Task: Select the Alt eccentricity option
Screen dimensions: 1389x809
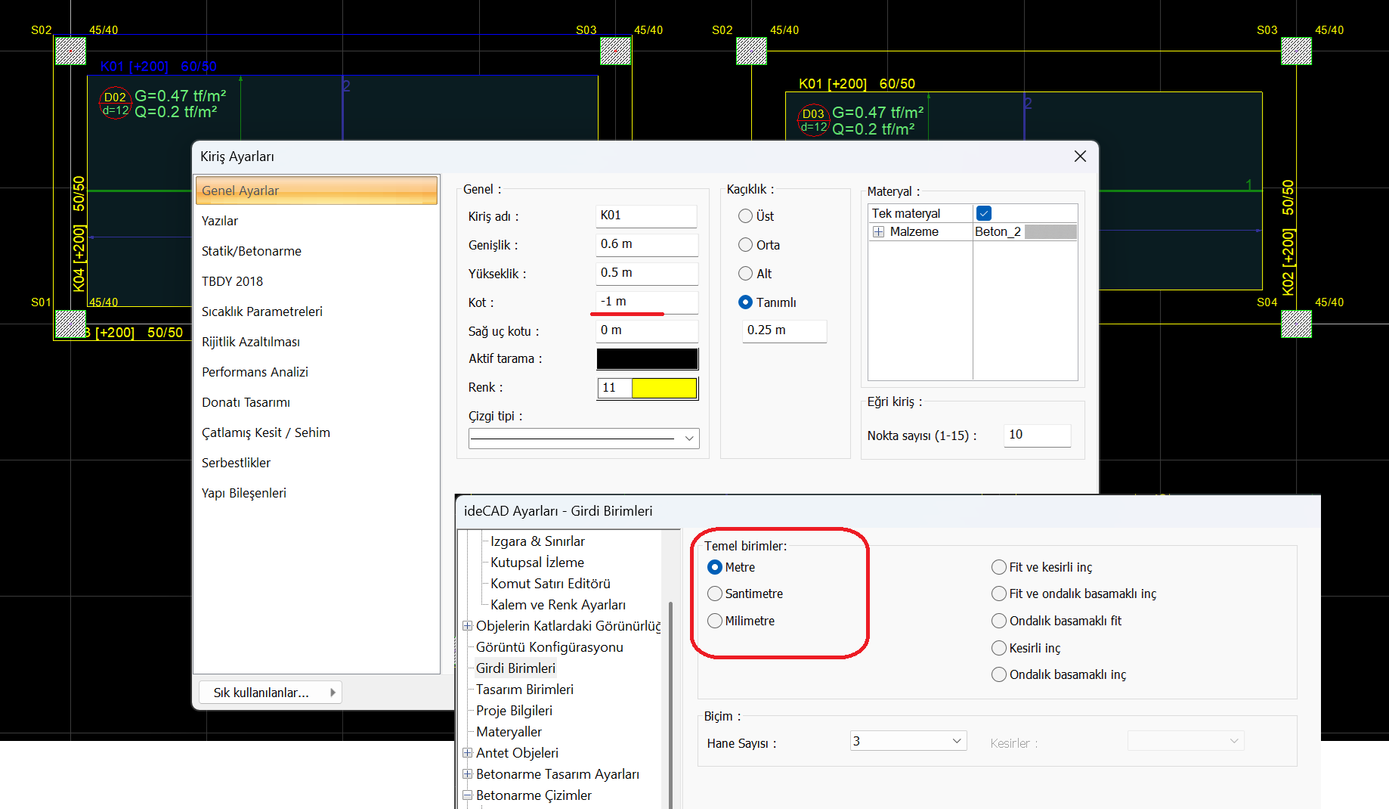Action: coord(745,274)
